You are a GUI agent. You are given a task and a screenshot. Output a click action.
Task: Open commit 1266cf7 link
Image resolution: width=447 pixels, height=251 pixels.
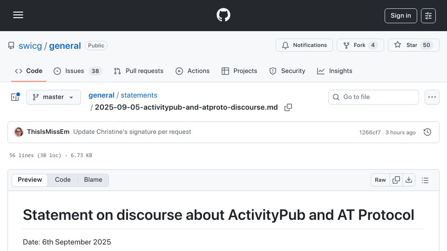[x=370, y=132]
